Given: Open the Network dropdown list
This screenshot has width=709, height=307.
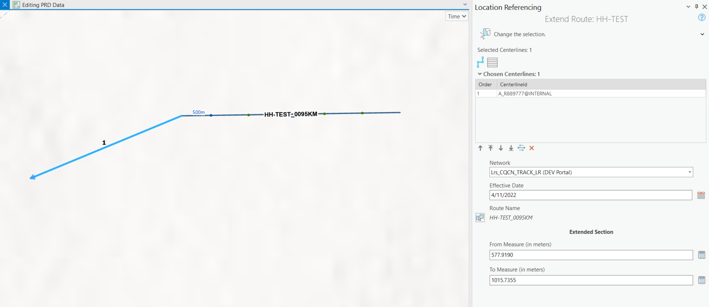Looking at the screenshot, I should (x=690, y=172).
